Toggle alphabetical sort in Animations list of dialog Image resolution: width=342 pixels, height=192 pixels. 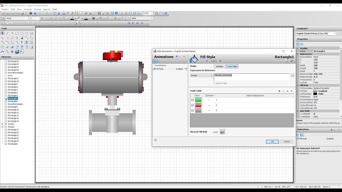click(x=158, y=61)
